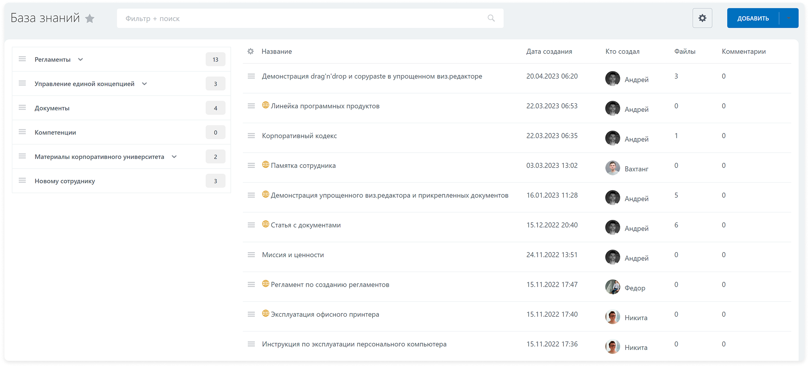Grab drag handle for Регламенты category
This screenshot has width=809, height=367.
tap(23, 59)
